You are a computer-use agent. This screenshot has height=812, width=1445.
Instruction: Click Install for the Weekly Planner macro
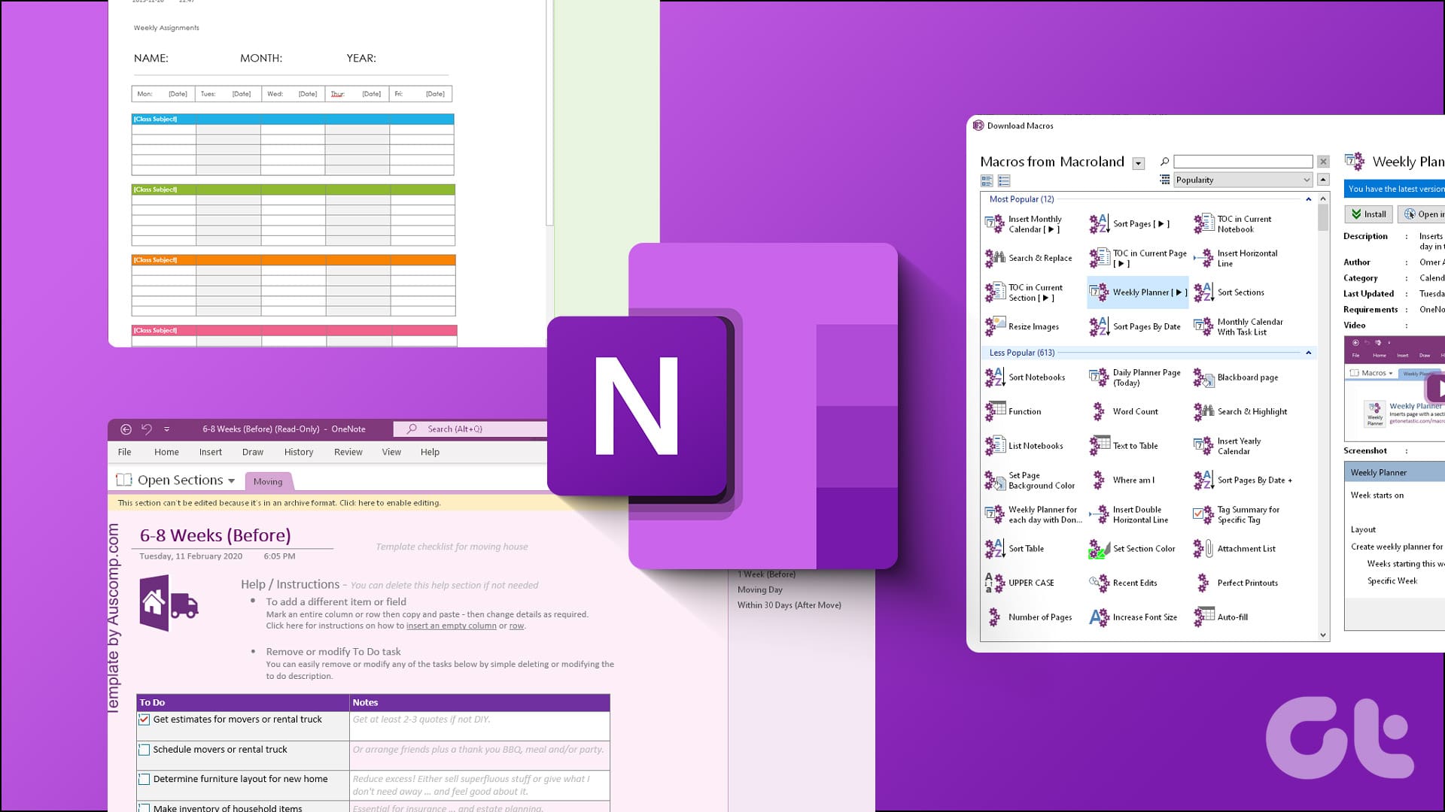(1367, 214)
